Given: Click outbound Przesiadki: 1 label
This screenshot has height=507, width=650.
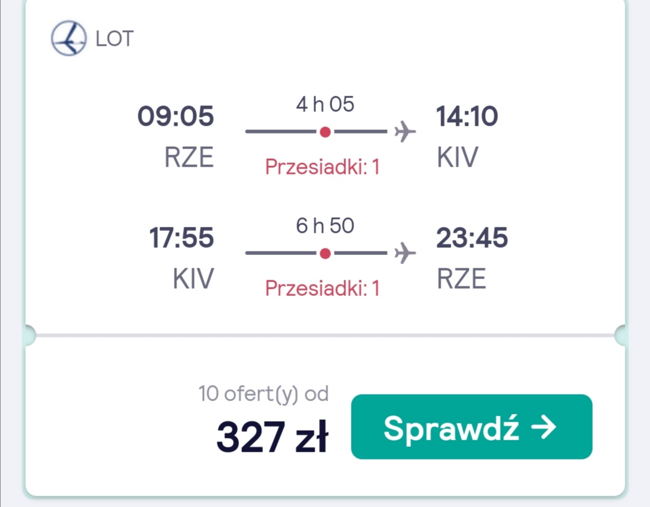Looking at the screenshot, I should 322,167.
